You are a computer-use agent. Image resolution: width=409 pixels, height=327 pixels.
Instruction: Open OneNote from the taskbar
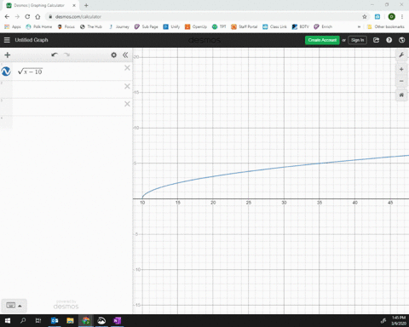tap(117, 321)
